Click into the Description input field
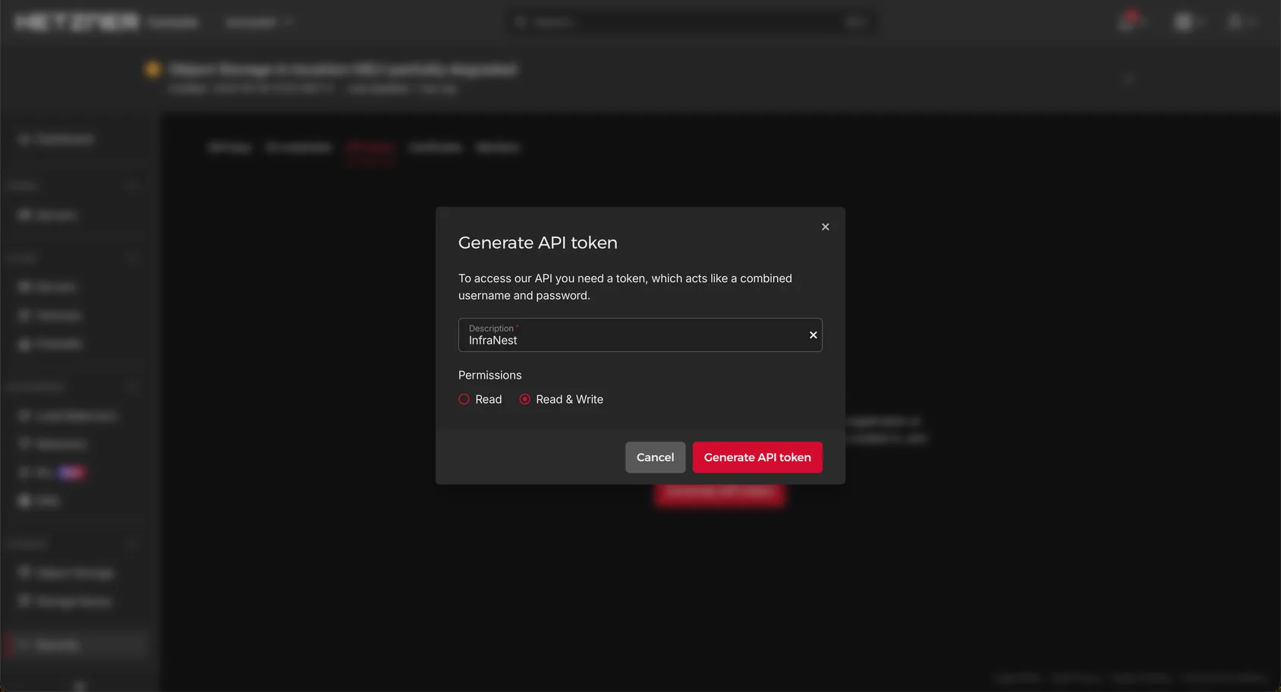 coord(640,335)
